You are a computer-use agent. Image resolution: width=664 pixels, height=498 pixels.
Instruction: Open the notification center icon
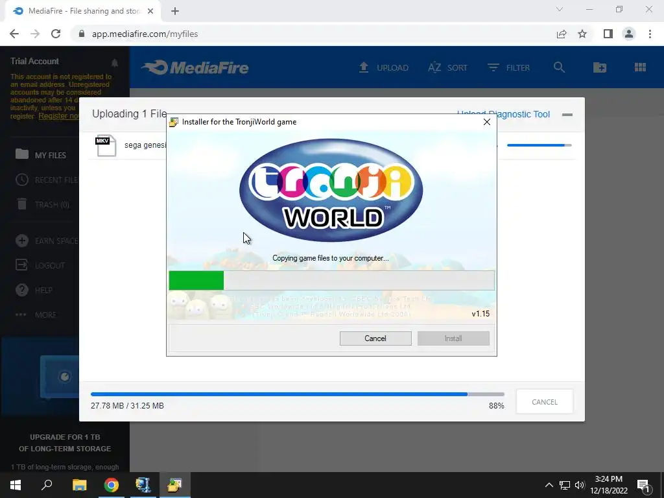[643, 485]
